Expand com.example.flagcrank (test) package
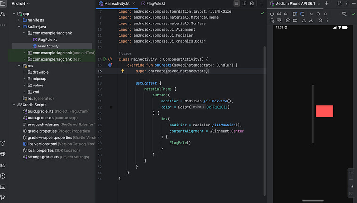This screenshot has width=357, height=203. (x=24, y=59)
